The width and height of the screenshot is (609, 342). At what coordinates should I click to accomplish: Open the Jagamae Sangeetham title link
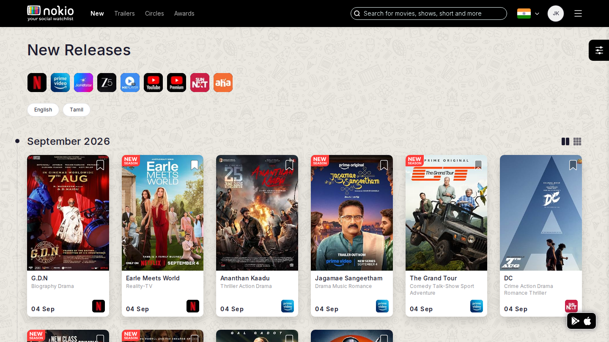click(x=348, y=278)
